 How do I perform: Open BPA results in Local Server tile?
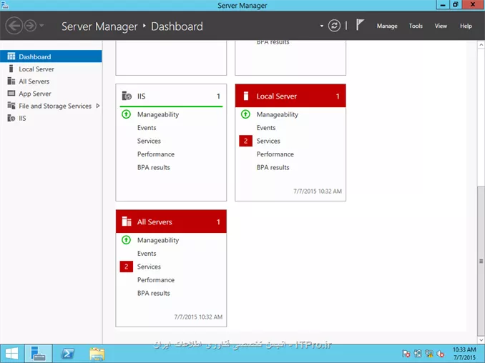(x=273, y=167)
